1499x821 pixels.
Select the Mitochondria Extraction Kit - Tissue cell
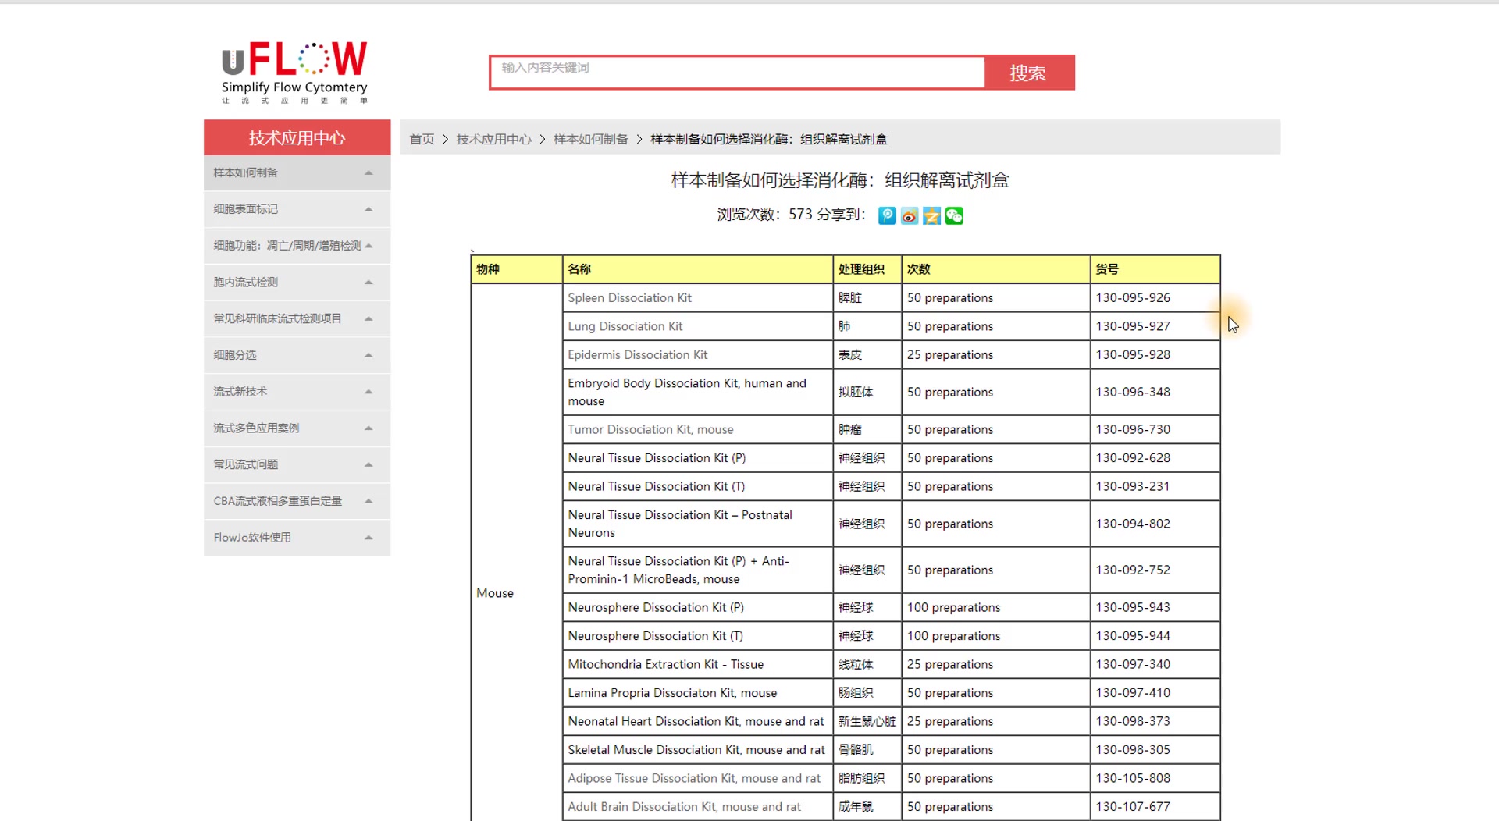coord(697,664)
